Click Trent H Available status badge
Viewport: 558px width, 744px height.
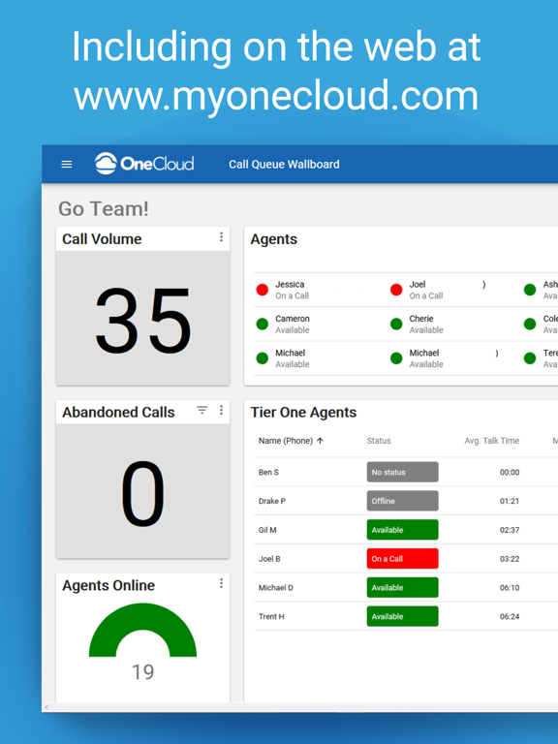pyautogui.click(x=402, y=616)
